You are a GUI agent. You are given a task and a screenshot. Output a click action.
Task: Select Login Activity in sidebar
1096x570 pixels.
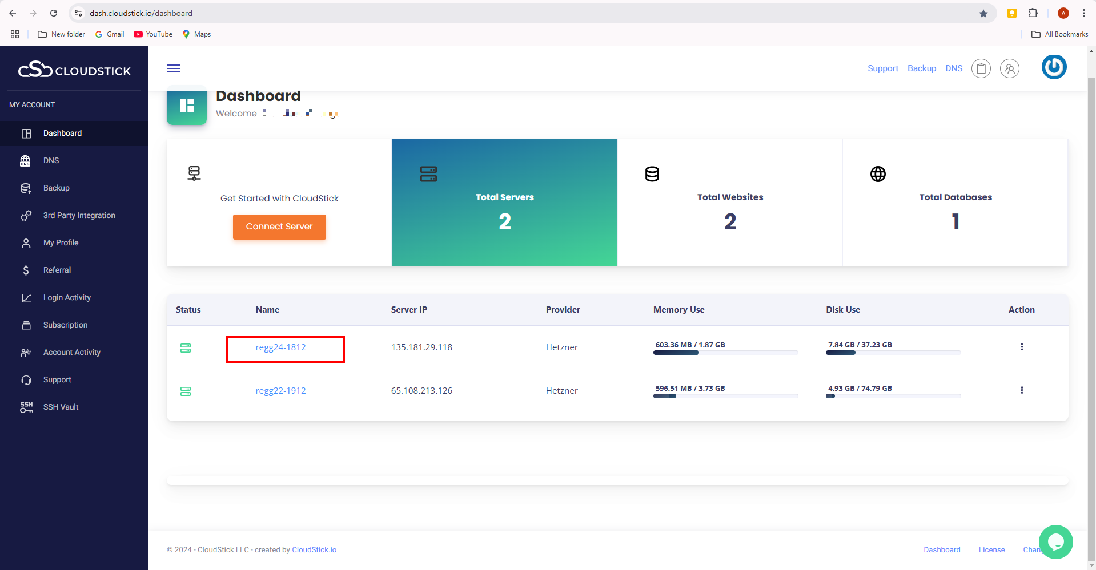[67, 297]
